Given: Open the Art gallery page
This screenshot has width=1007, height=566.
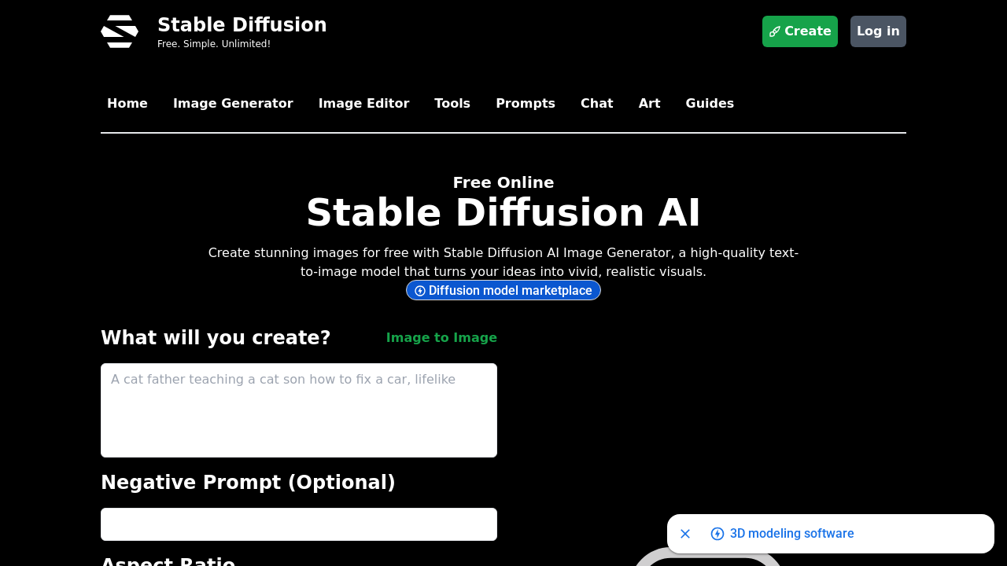Looking at the screenshot, I should (x=649, y=103).
